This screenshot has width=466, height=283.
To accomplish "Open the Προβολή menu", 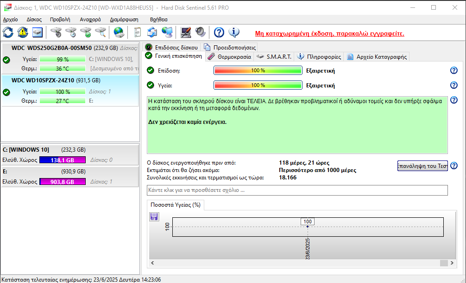I will (x=60, y=19).
